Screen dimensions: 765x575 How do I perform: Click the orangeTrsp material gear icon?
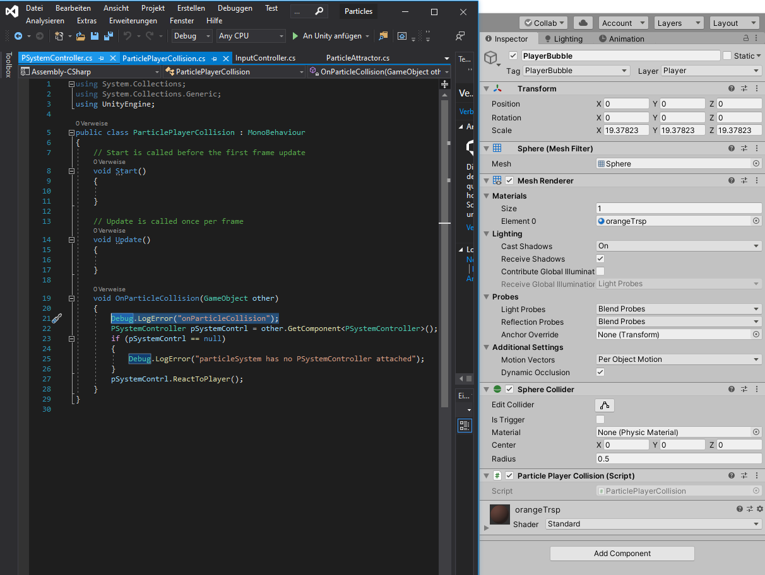(x=759, y=509)
